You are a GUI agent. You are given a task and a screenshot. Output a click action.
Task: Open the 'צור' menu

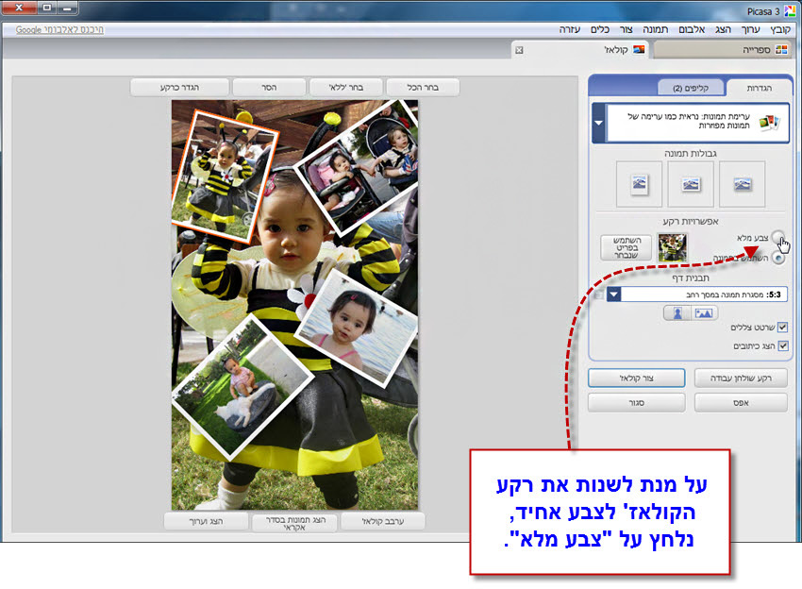[x=627, y=29]
